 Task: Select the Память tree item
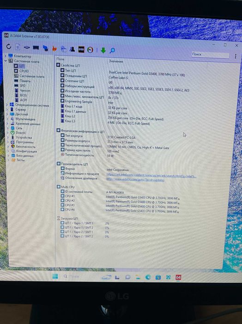click(x=23, y=81)
